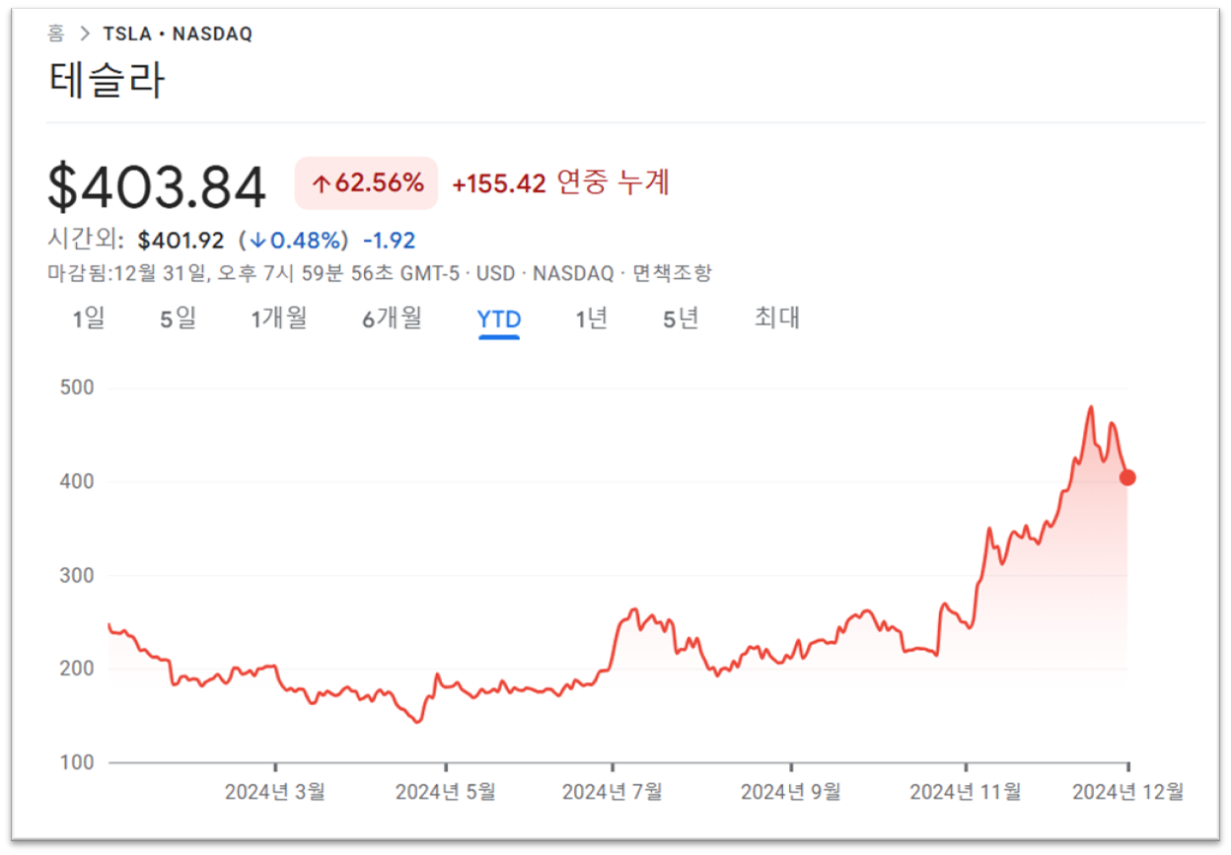This screenshot has height=855, width=1231.
Task: Click the 테슬라 title heading
Action: pos(107,81)
